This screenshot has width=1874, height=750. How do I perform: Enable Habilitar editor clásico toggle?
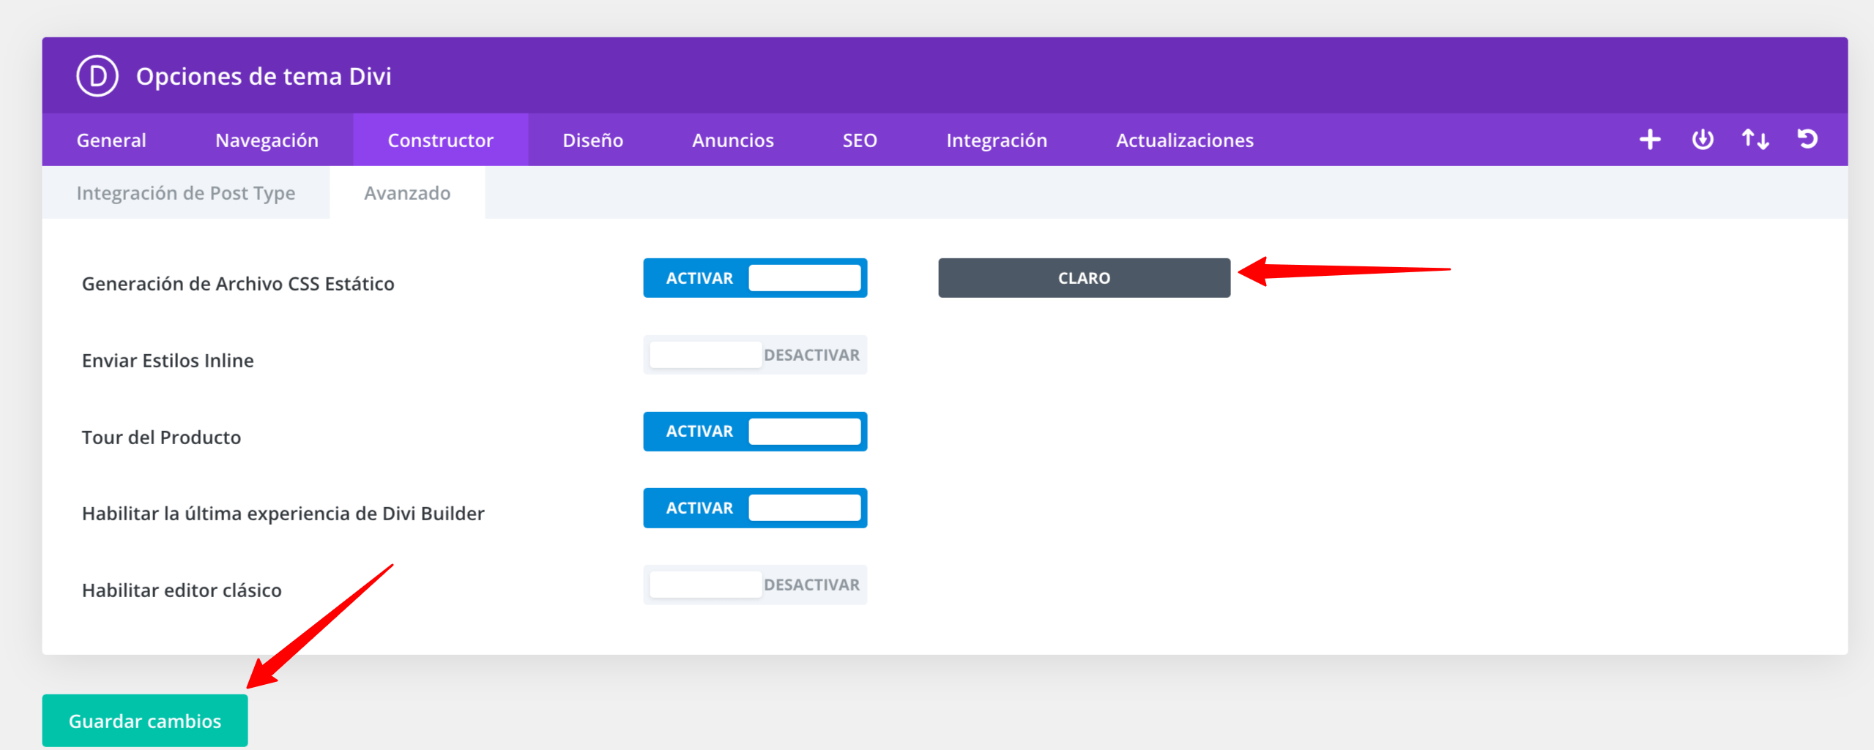[x=755, y=585]
